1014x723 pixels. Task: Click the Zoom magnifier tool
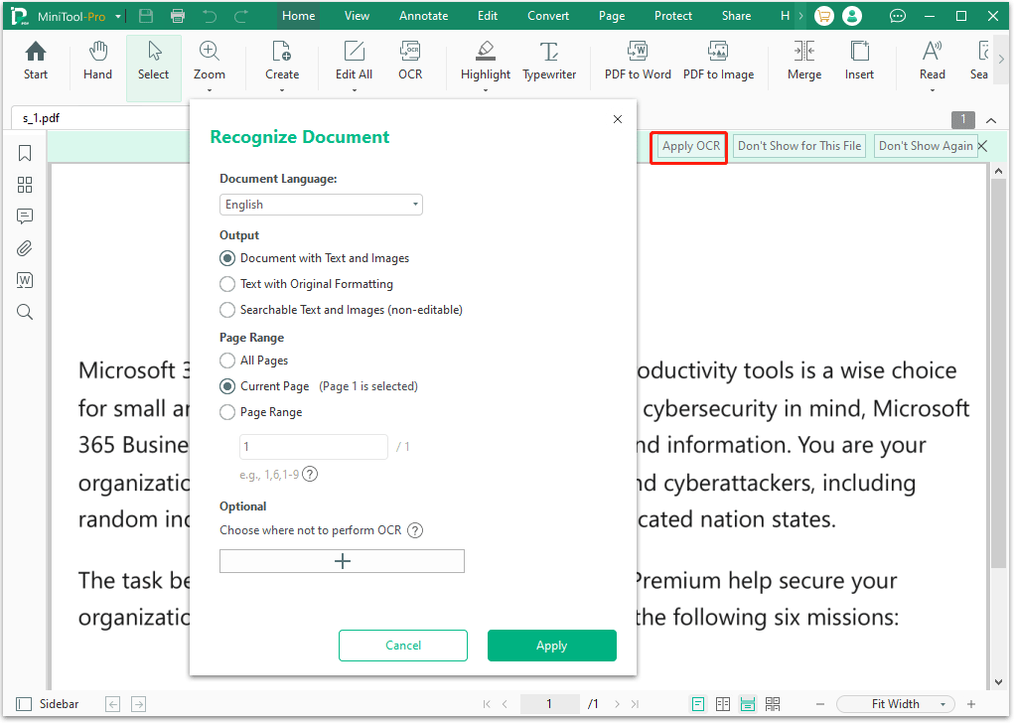pos(210,62)
